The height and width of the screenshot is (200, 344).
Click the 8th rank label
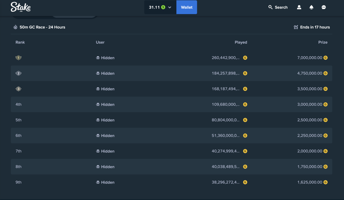(18, 167)
